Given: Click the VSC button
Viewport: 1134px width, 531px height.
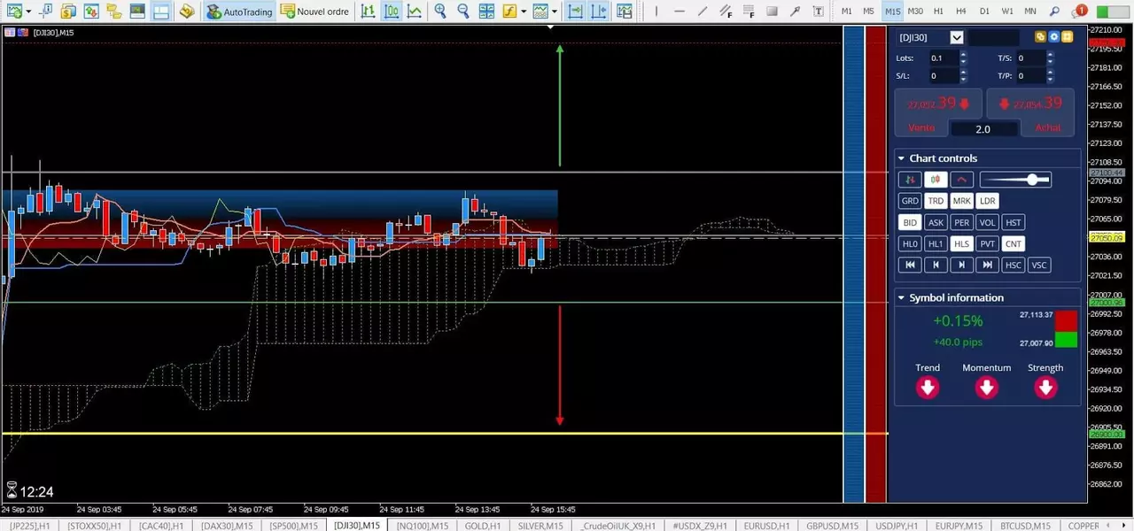Looking at the screenshot, I should coord(1039,265).
